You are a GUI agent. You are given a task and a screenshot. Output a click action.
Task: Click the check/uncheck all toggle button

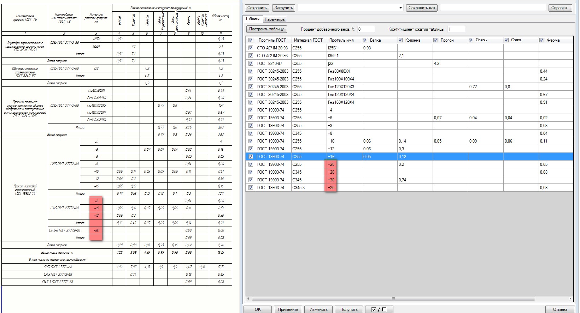379,309
